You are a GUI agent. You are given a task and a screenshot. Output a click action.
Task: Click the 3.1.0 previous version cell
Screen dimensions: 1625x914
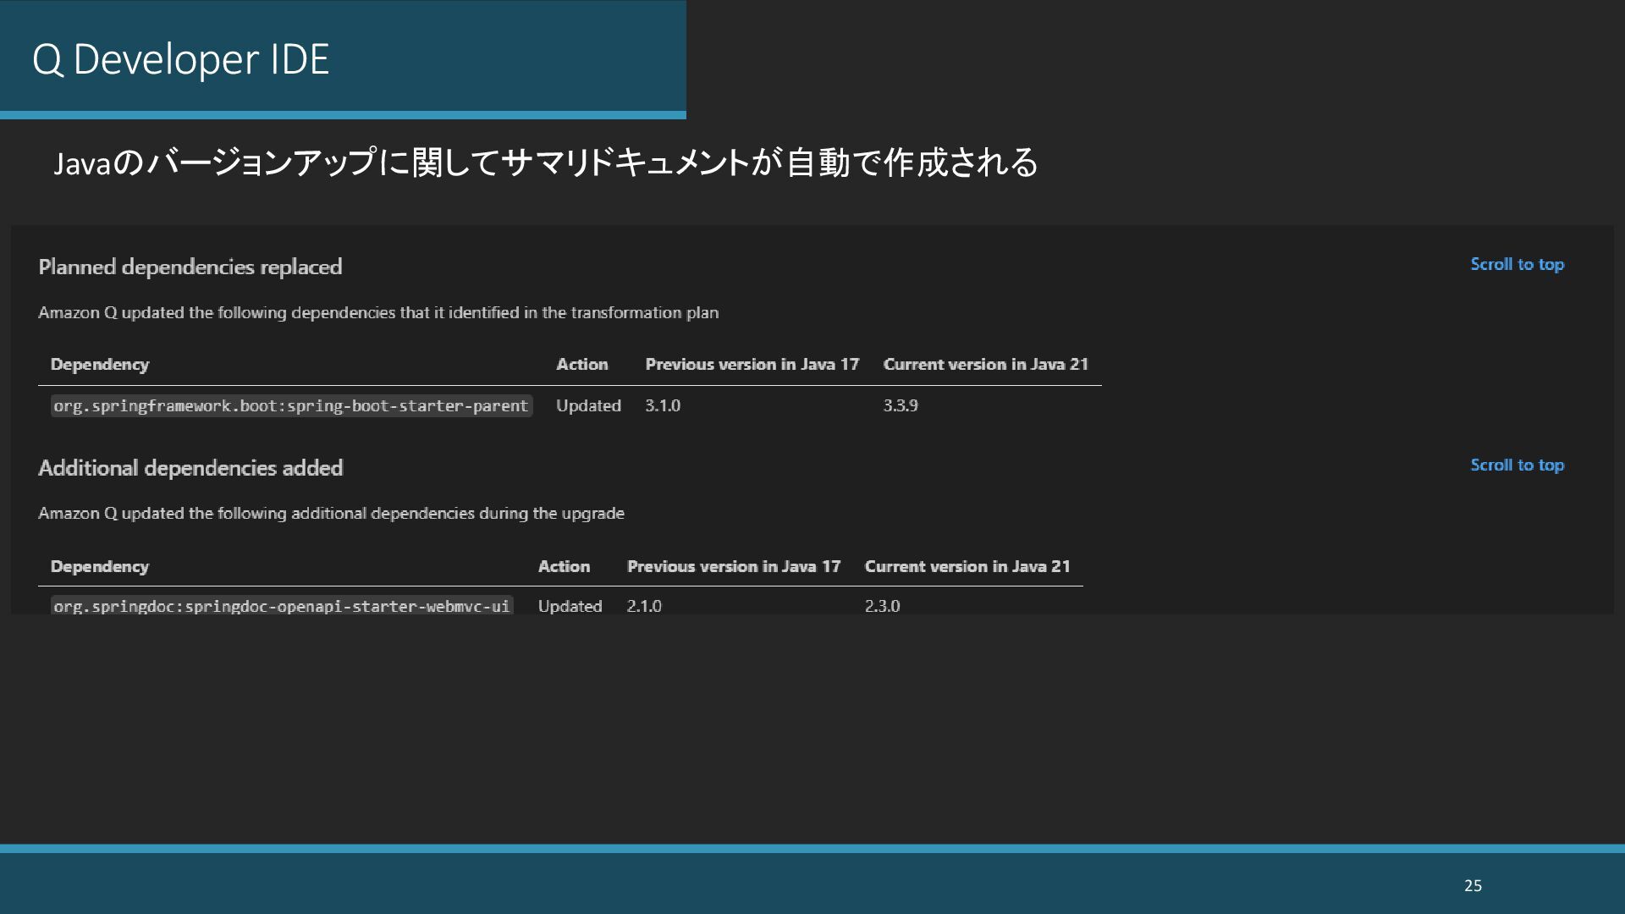pyautogui.click(x=663, y=405)
